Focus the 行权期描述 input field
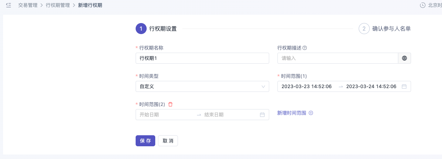Screen dimensions: 442x159 (x=338, y=58)
